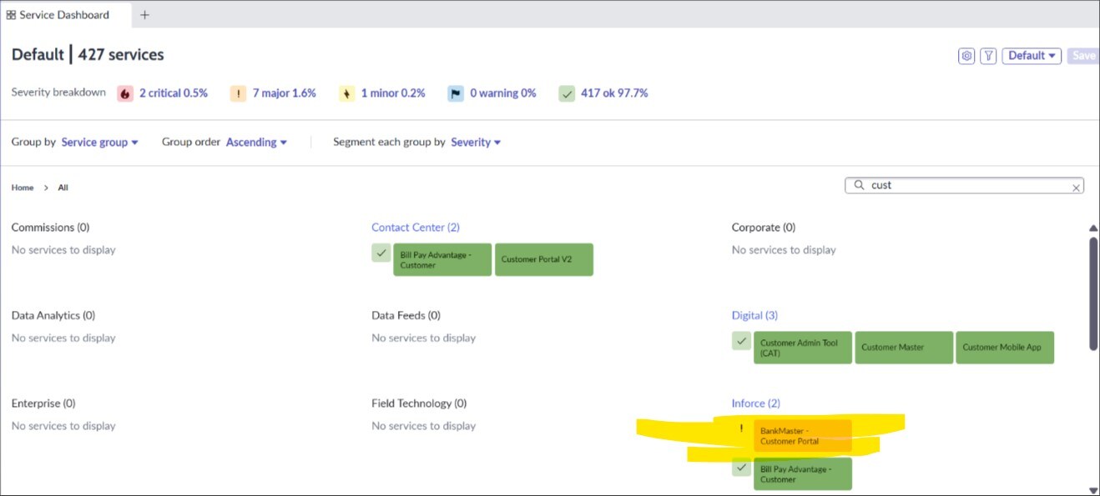Viewport: 1100px width, 496px height.
Task: Filter by 417 ok services
Action: [x=614, y=93]
